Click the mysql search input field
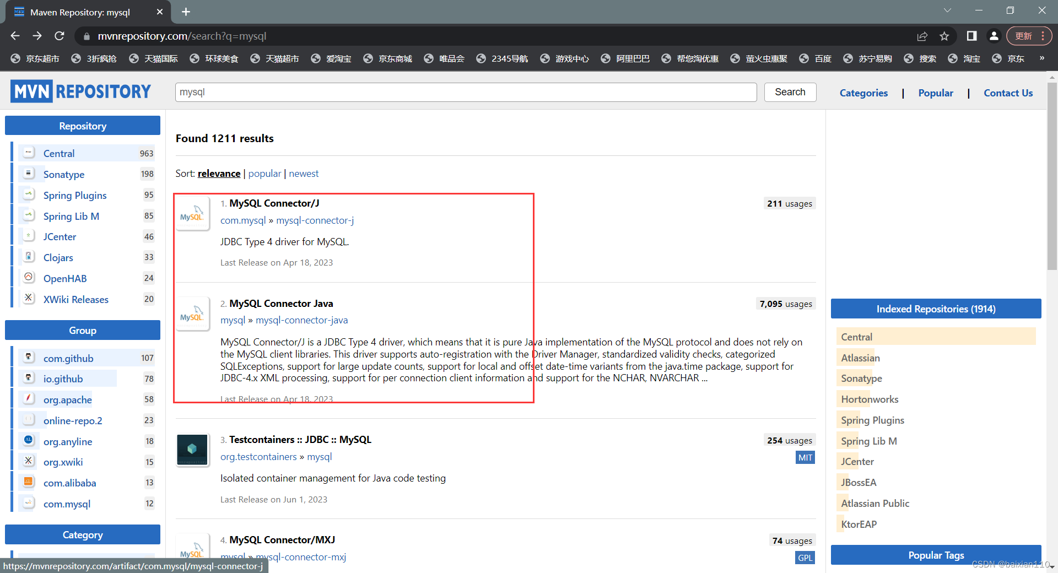1058x573 pixels. (466, 92)
